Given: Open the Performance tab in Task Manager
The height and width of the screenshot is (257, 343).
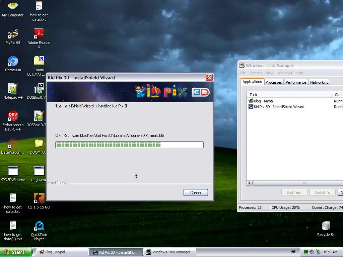Looking at the screenshot, I should [296, 82].
